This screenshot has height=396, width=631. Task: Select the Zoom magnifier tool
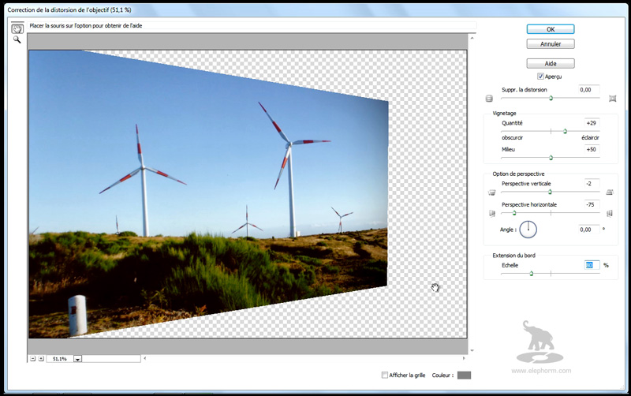click(17, 39)
